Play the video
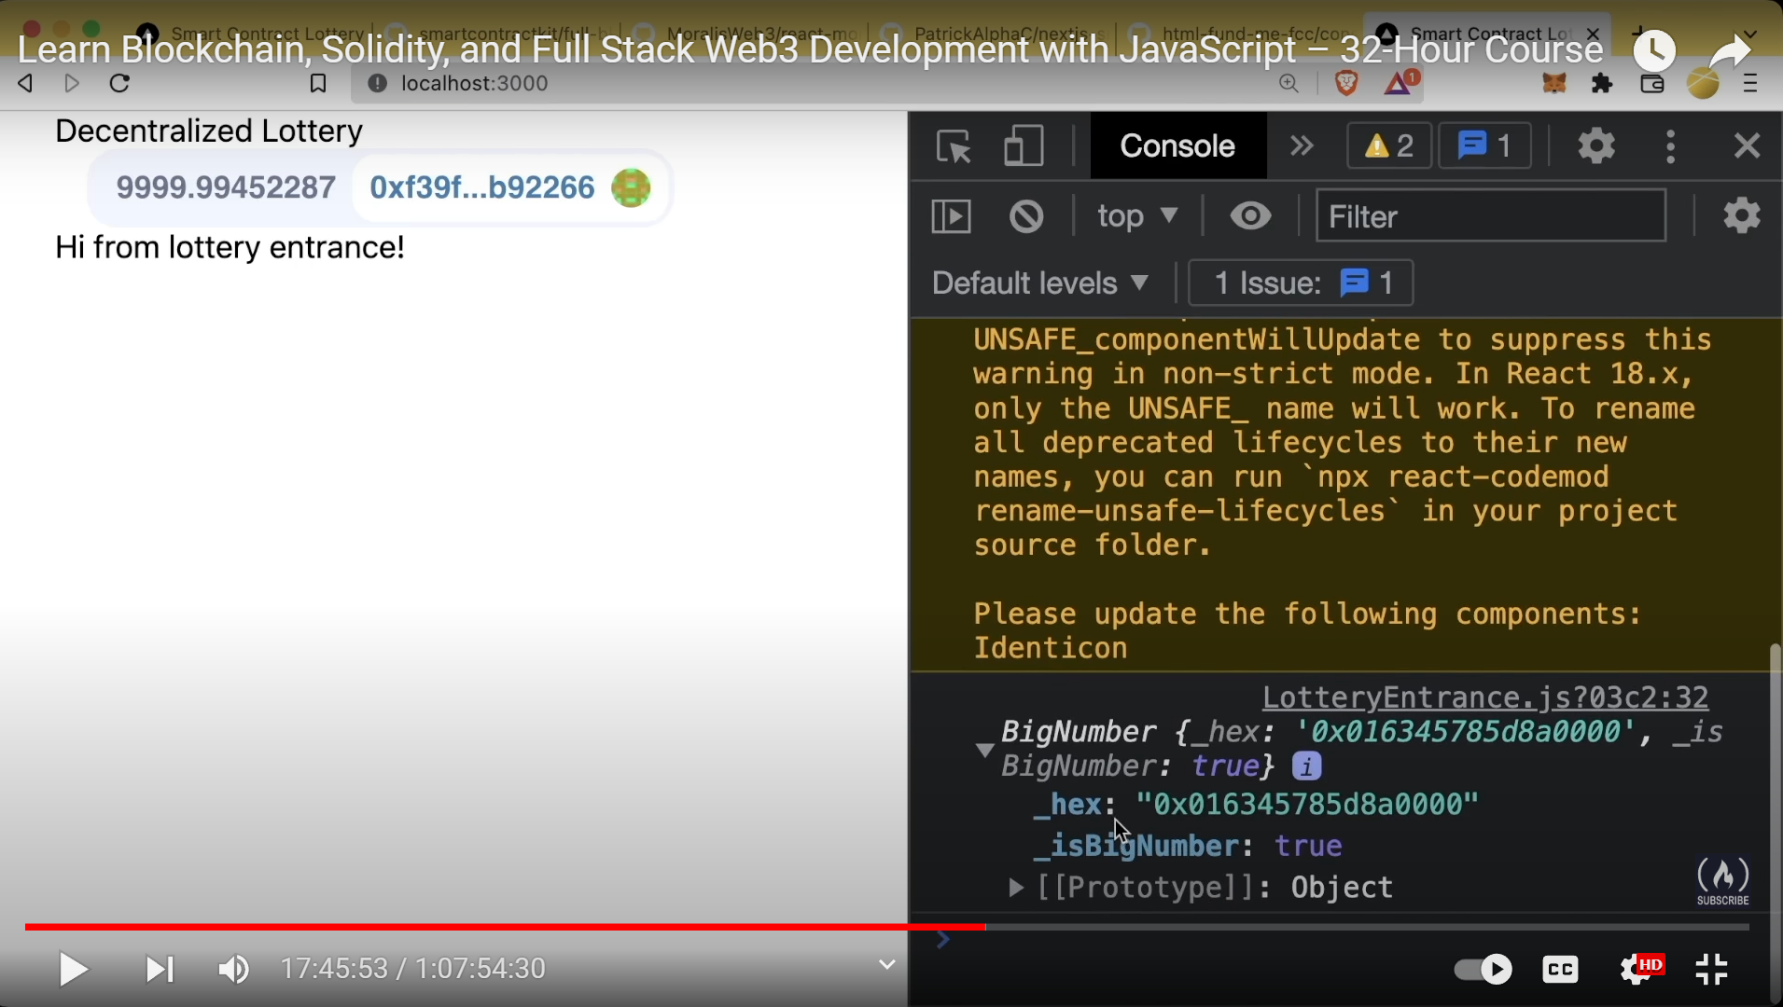 click(73, 969)
